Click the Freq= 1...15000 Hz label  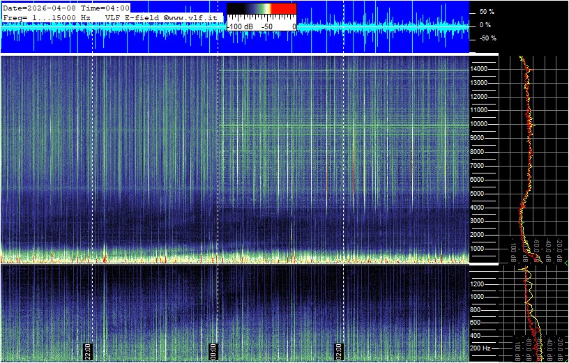pyautogui.click(x=46, y=16)
